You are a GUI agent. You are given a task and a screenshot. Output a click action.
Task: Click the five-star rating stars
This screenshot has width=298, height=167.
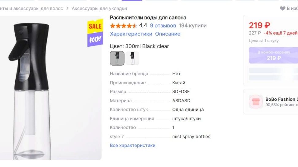(x=124, y=26)
